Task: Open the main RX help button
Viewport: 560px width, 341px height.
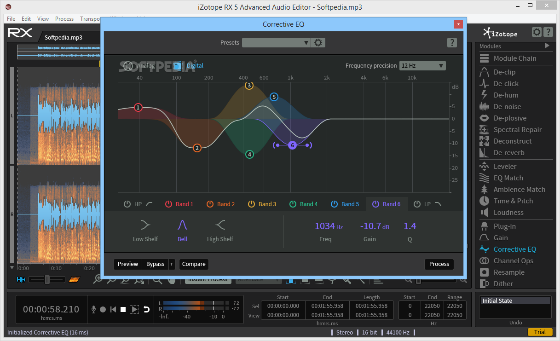Action: tap(548, 32)
